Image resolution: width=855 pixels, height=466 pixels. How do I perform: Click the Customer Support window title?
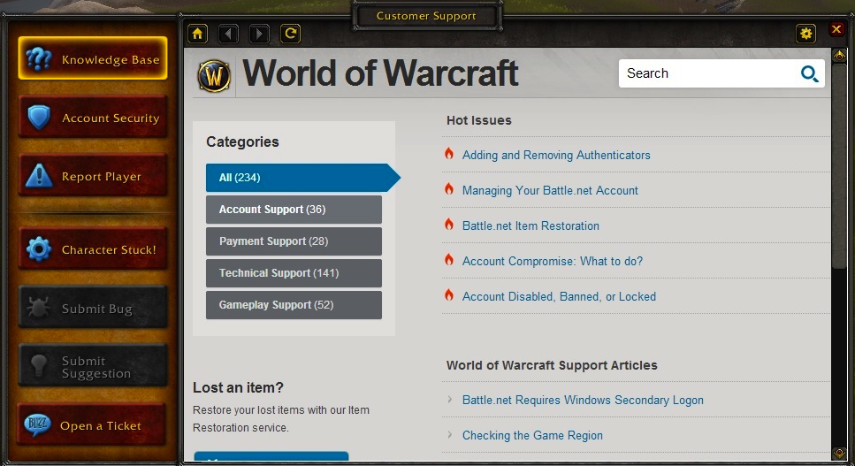coord(426,16)
